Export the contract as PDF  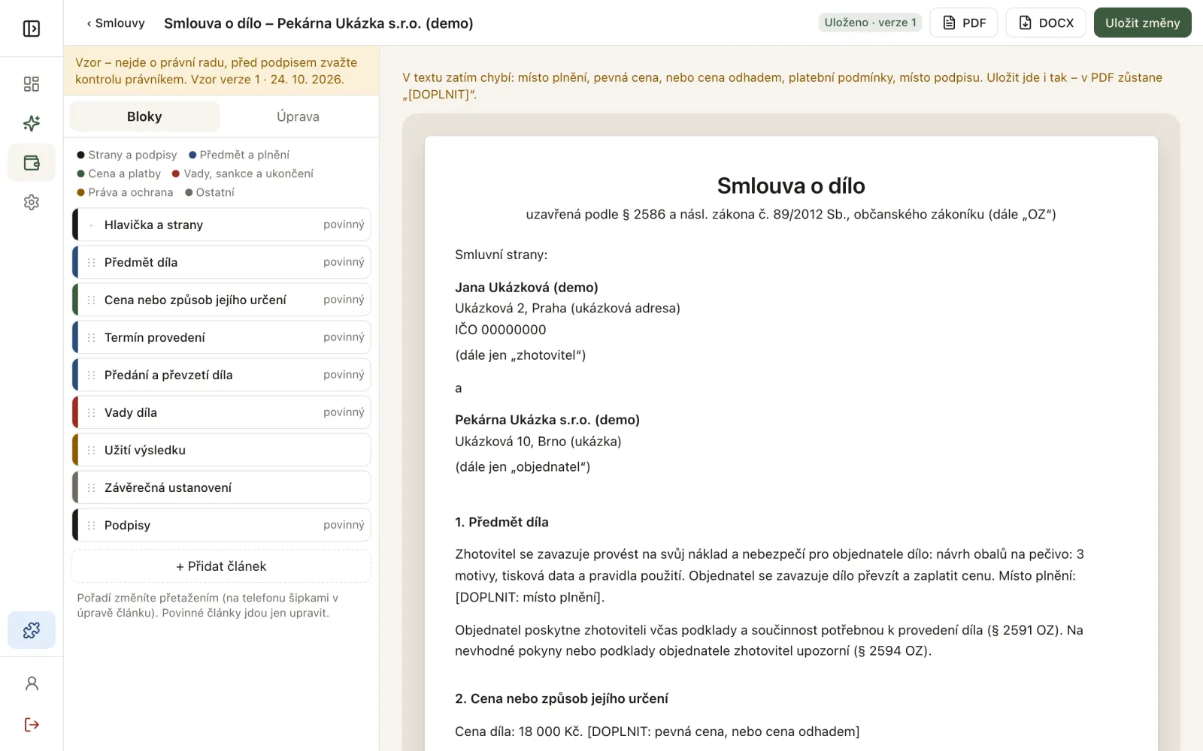tap(964, 23)
